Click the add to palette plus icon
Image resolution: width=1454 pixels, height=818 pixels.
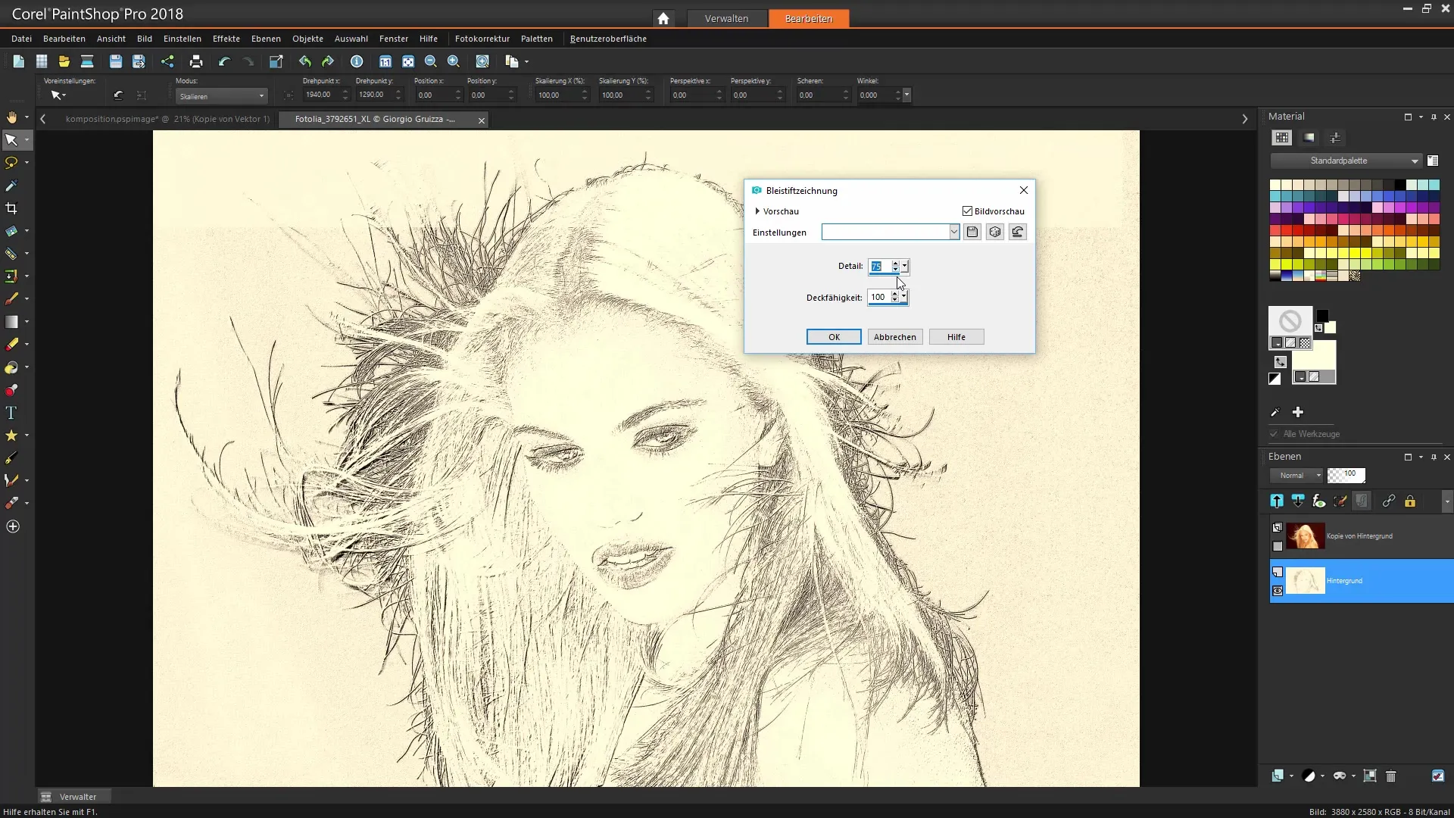point(1298,412)
